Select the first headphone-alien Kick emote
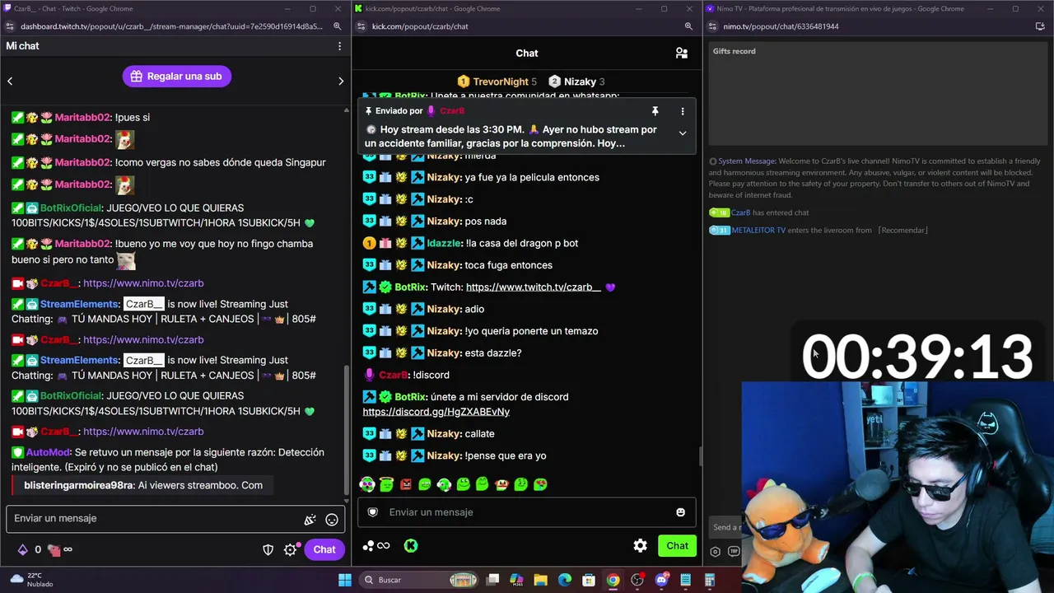This screenshot has height=593, width=1054. coord(367,484)
